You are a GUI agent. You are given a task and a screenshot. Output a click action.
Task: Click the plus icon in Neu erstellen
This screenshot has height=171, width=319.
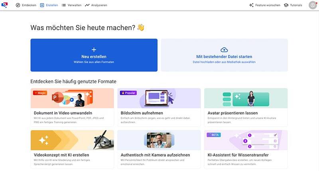(x=94, y=50)
